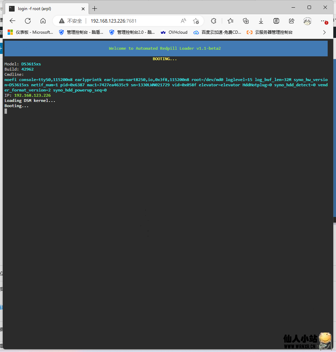Open the browser extensions menu
336x352 pixels.
214,21
